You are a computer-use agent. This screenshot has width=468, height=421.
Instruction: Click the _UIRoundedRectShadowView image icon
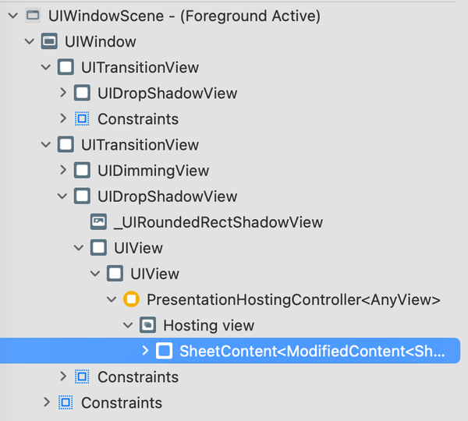pos(98,222)
